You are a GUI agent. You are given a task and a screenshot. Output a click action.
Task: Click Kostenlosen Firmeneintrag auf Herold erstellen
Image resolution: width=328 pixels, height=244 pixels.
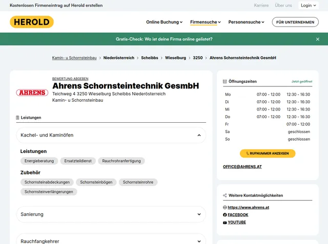(56, 6)
